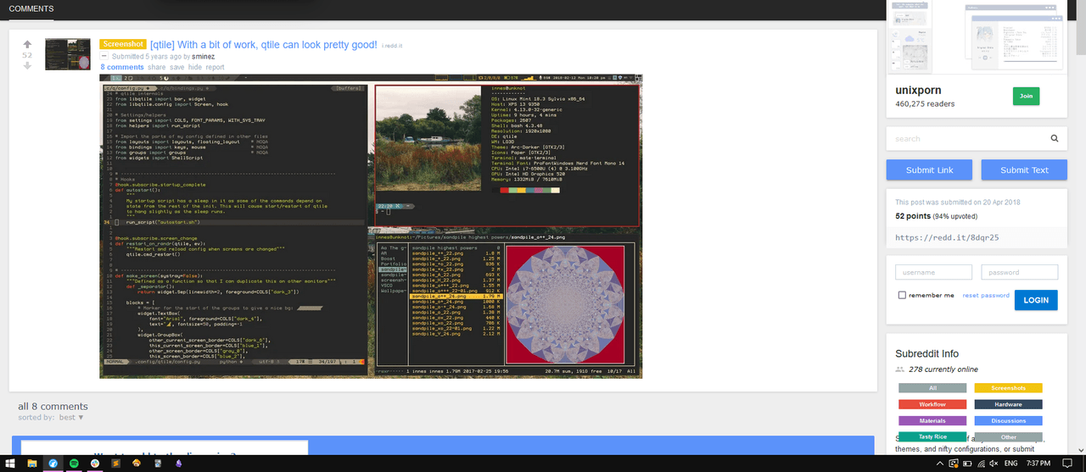Open Sublime Text from the taskbar
1086x472 pixels.
(115, 464)
